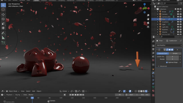
Task: Choose the Move tool
Action: (3, 15)
